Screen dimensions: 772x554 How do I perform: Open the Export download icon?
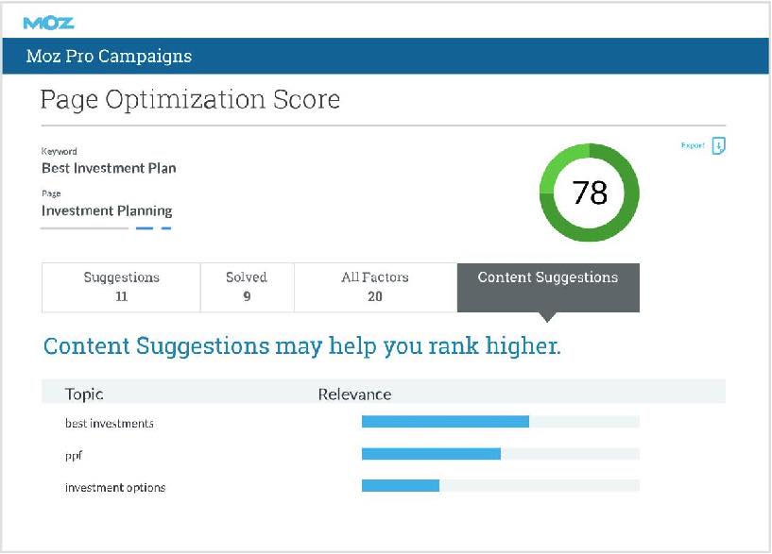[x=718, y=146]
